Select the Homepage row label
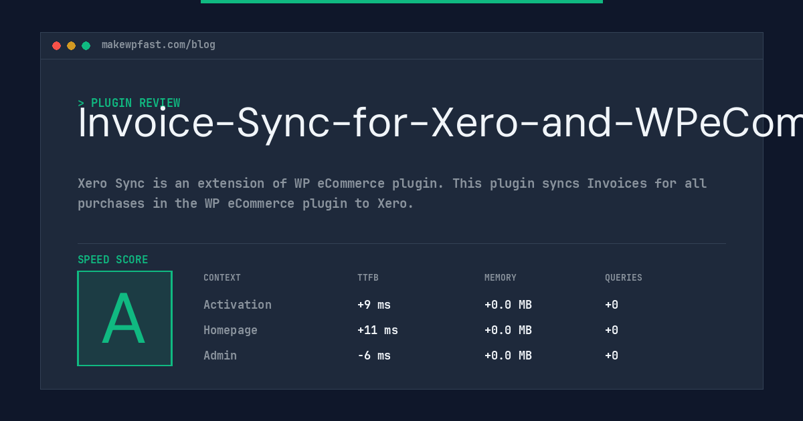The image size is (803, 421). click(x=230, y=330)
